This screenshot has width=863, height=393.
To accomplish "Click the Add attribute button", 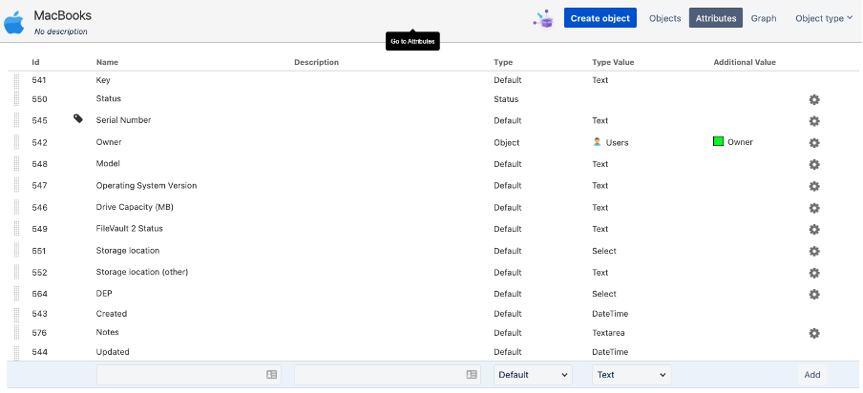I will pyautogui.click(x=811, y=375).
